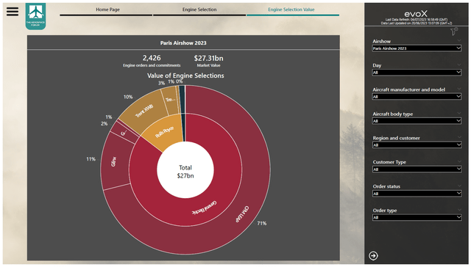
Task: Open the Customer Type dropdown
Action: tap(417, 169)
